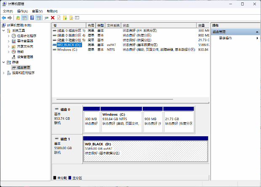Minimize the 计算机管理 window
Screen dimensions: 261x187
coord(231,4)
